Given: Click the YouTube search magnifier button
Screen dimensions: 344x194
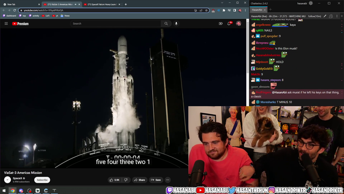Looking at the screenshot, I should 166,24.
